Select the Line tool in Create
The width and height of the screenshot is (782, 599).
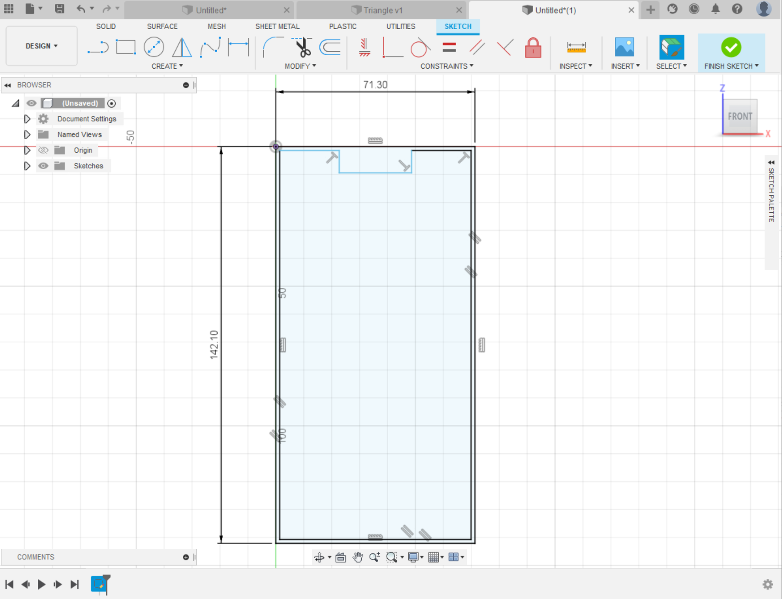(98, 47)
